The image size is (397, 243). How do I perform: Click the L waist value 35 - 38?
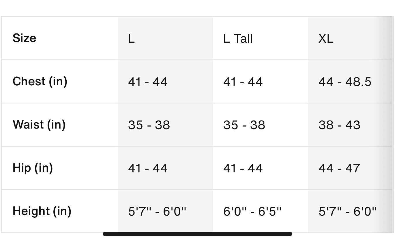[x=149, y=125]
